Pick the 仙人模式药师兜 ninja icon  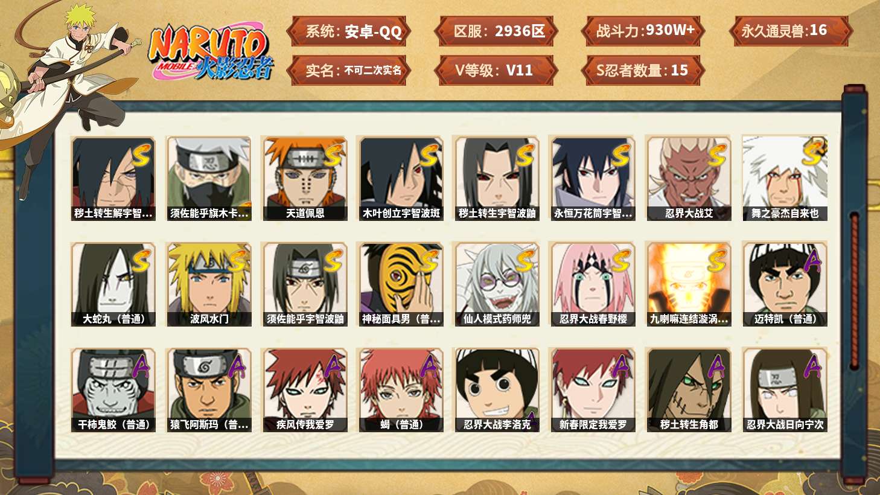click(x=497, y=284)
